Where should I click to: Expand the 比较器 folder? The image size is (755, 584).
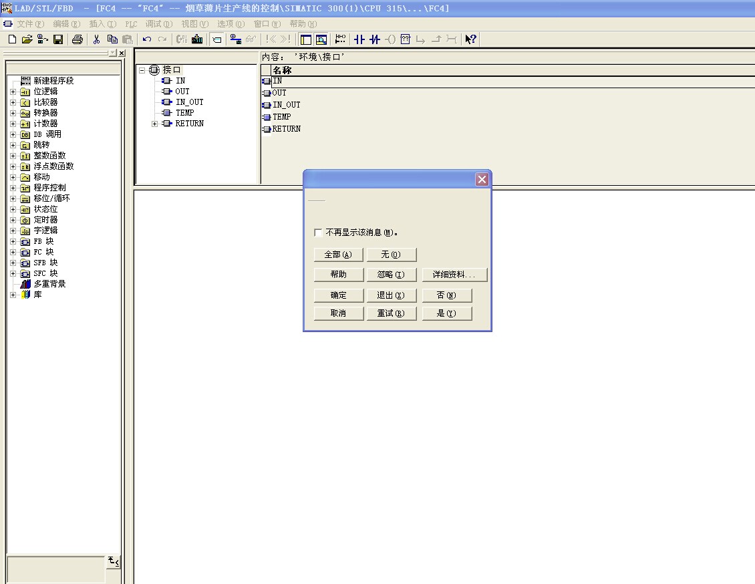(x=13, y=102)
